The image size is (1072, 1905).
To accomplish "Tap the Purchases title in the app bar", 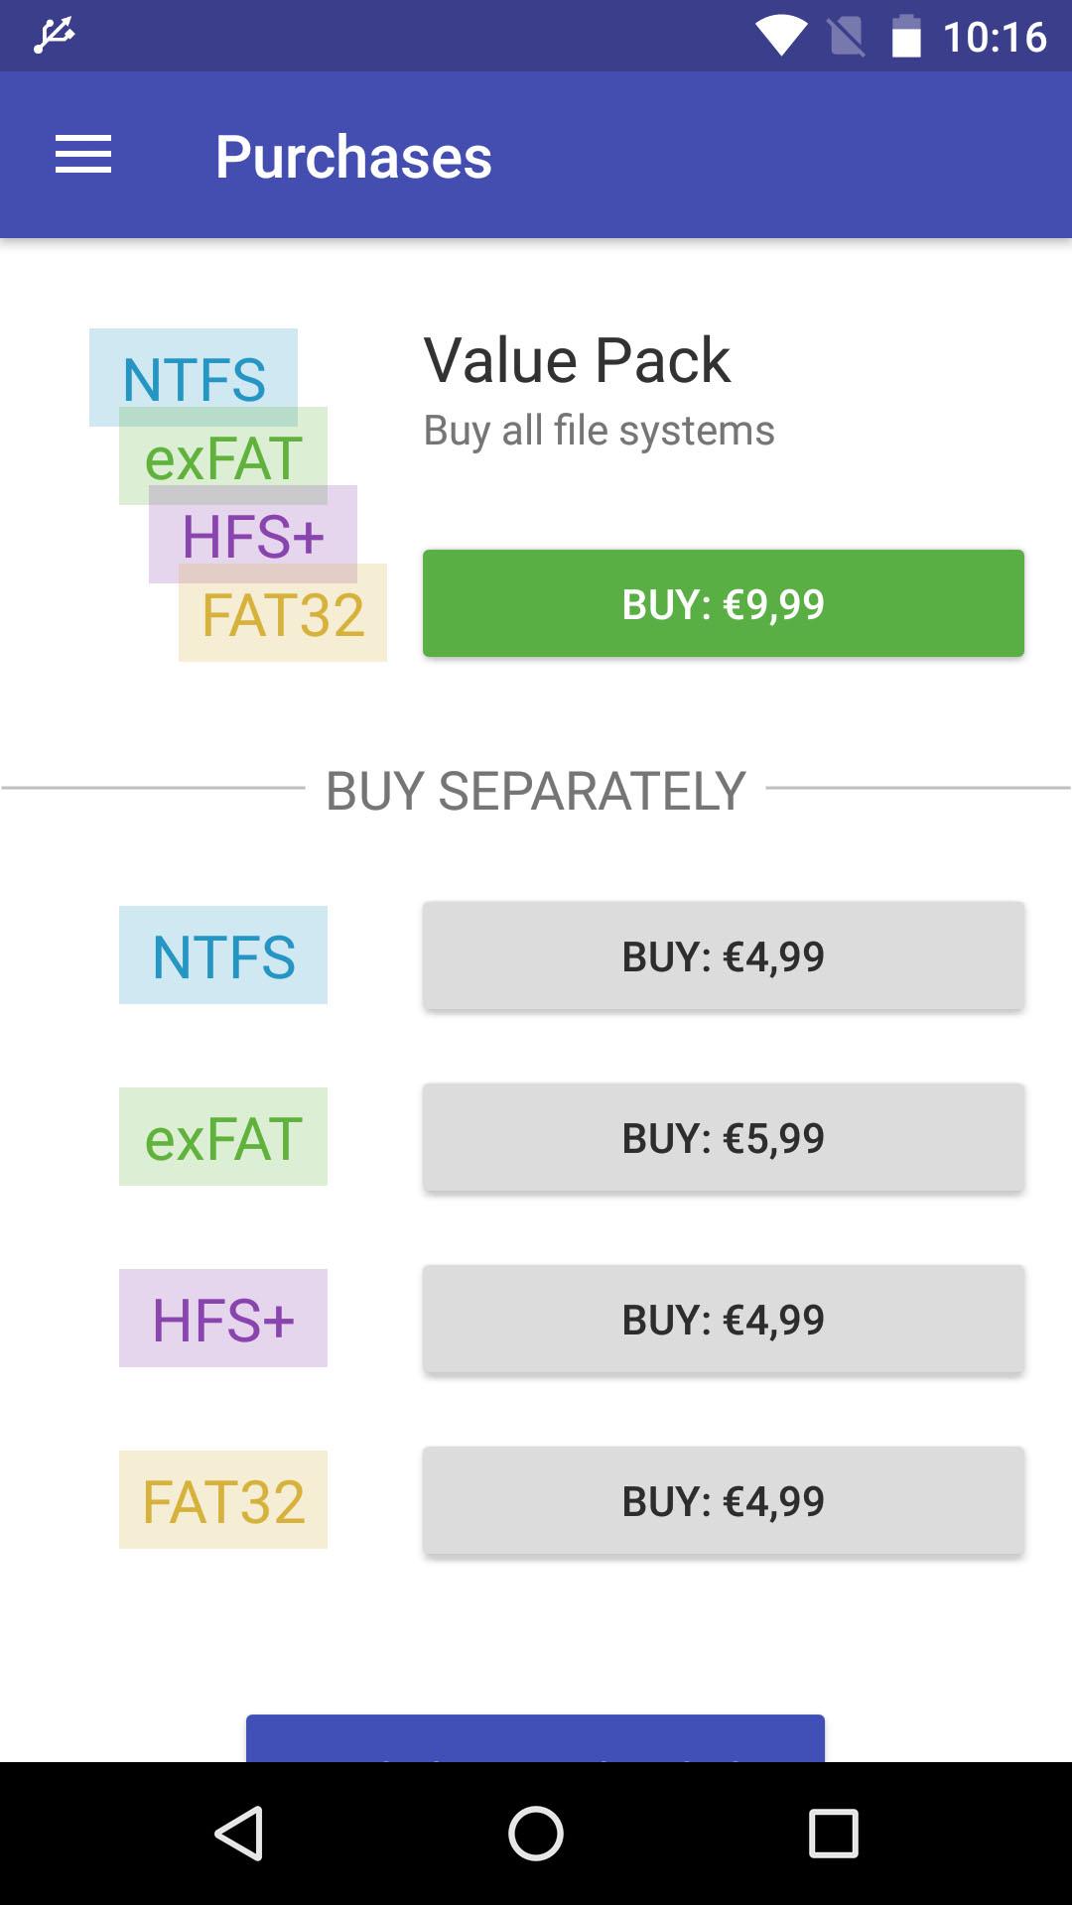I will 353,157.
